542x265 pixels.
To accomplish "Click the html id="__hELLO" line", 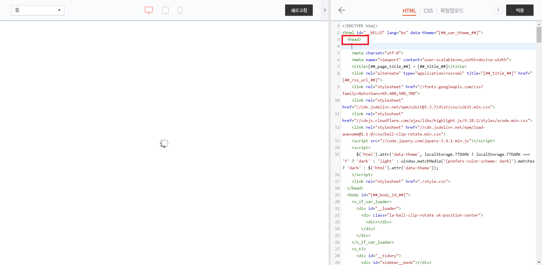I will 413,33.
